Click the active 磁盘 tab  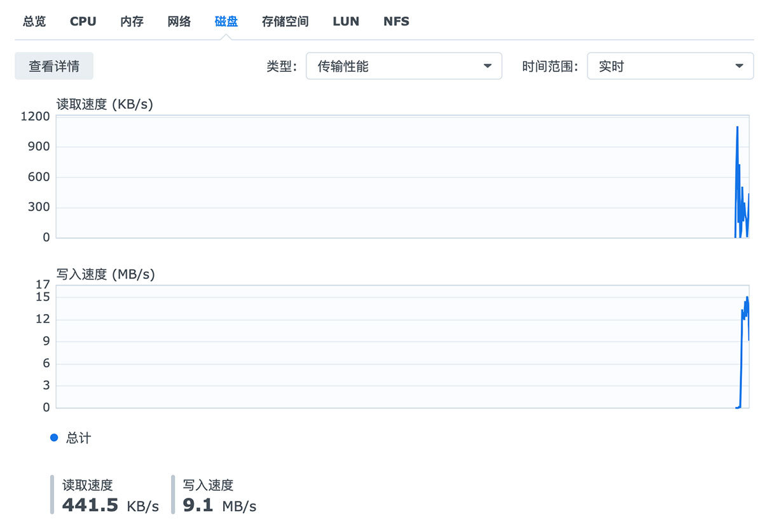(226, 22)
